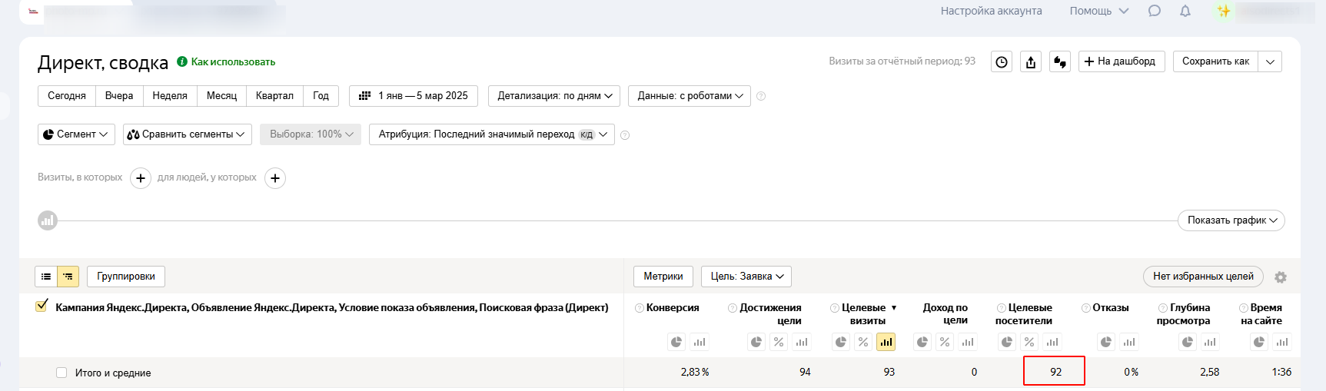
Task: Click the '+ На дашборд' button
Action: tap(1122, 61)
